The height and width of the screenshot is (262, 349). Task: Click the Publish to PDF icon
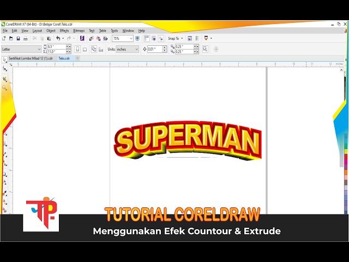(105, 38)
